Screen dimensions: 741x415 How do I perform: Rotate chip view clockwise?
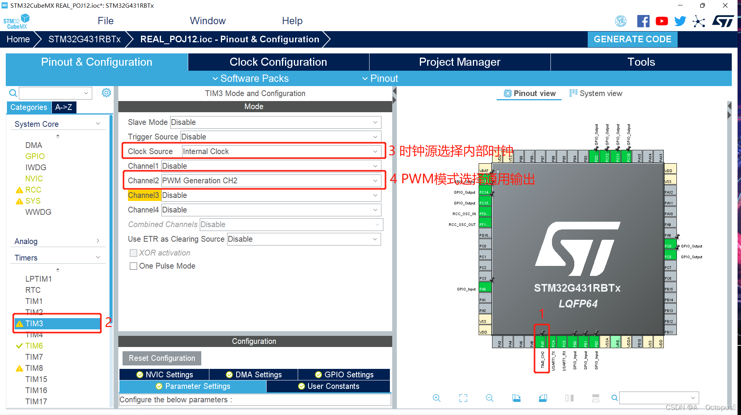516,398
